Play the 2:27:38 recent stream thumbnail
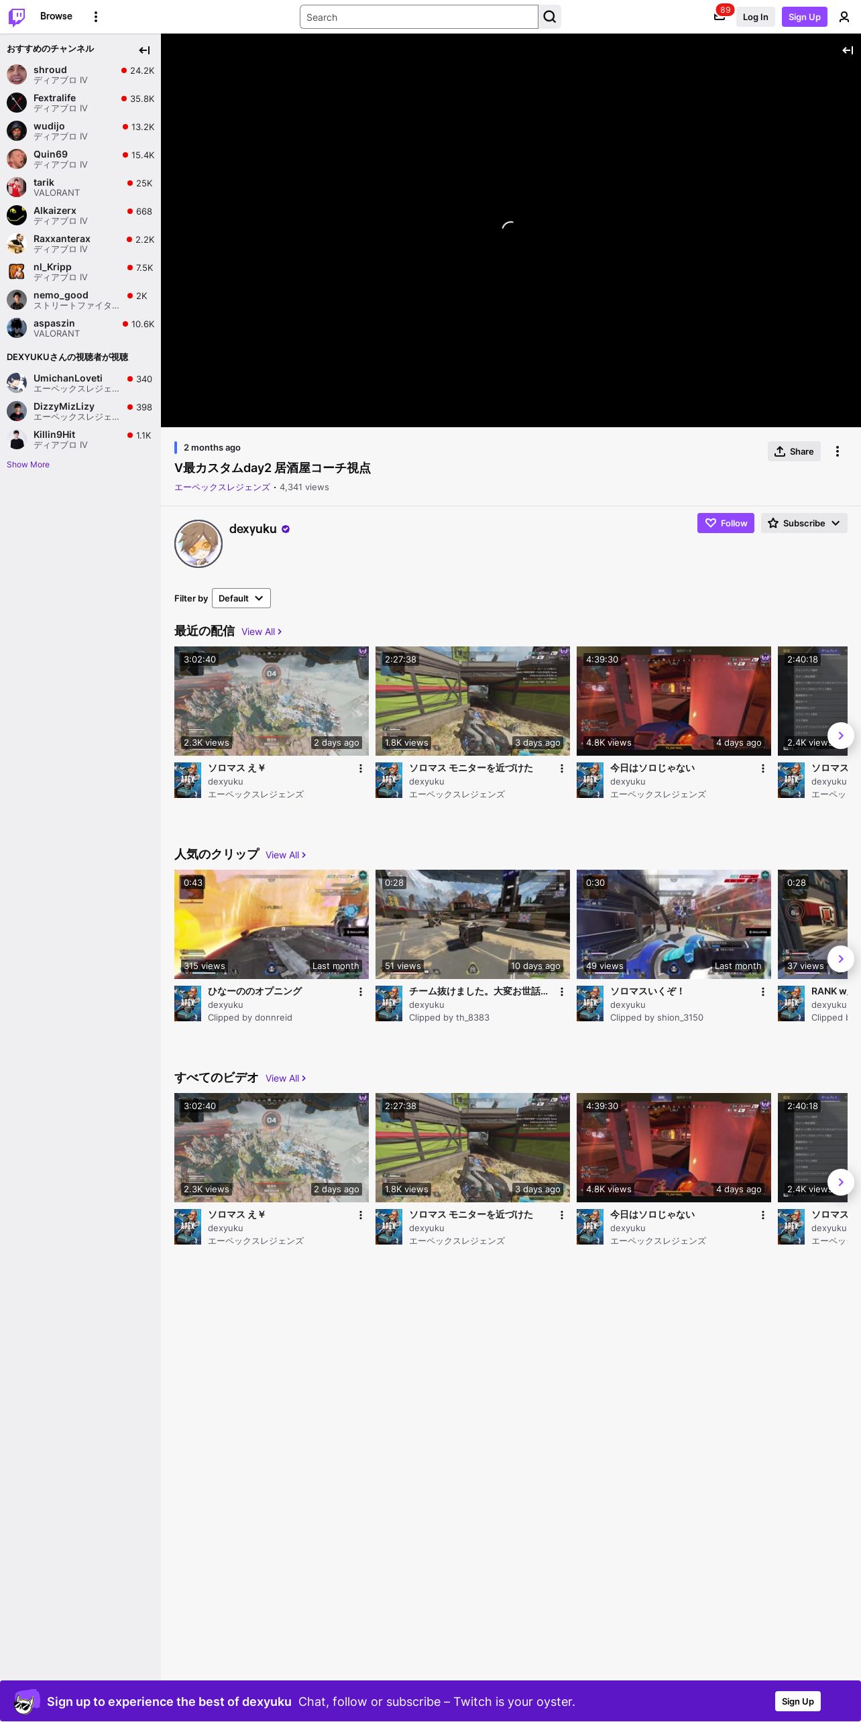The image size is (861, 1722). (473, 701)
